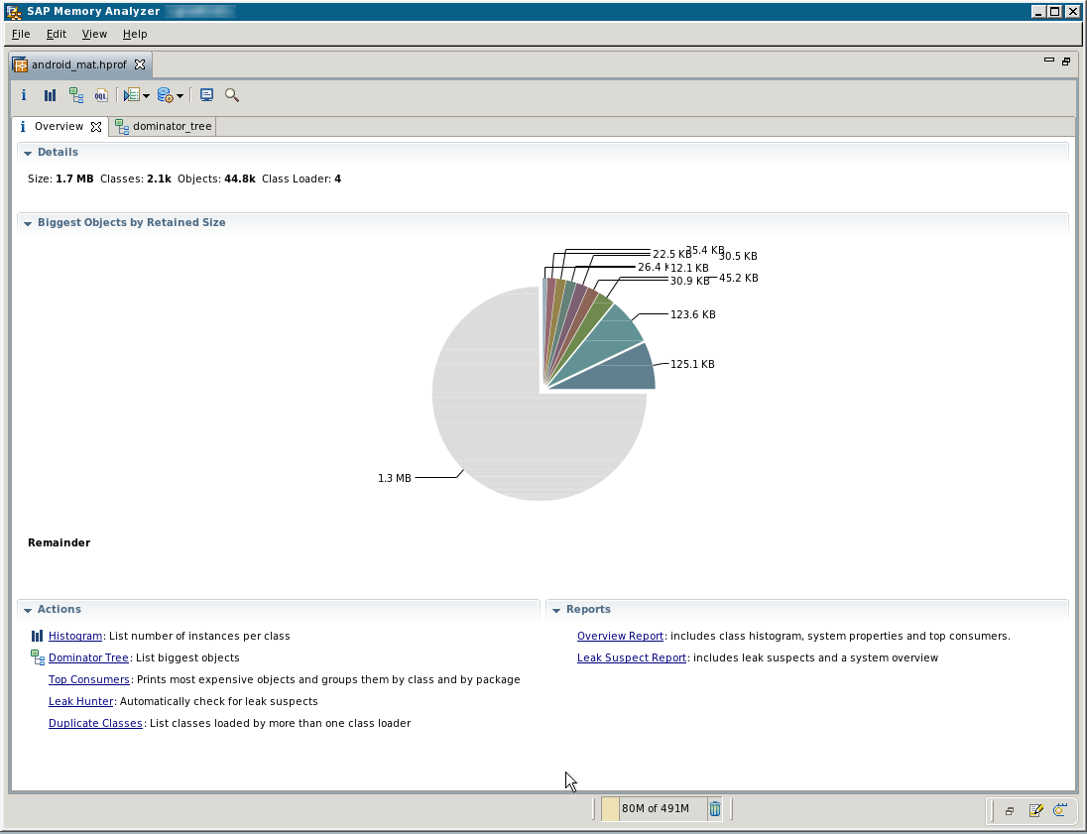This screenshot has width=1087, height=834.
Task: Open Dominator Tree from the toolbar icon
Action: point(76,95)
